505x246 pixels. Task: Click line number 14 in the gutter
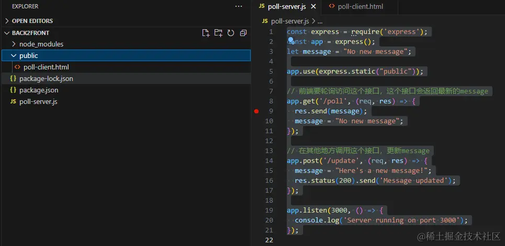269,161
